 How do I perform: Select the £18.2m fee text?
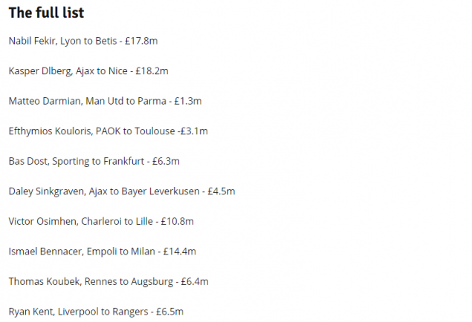(x=152, y=70)
